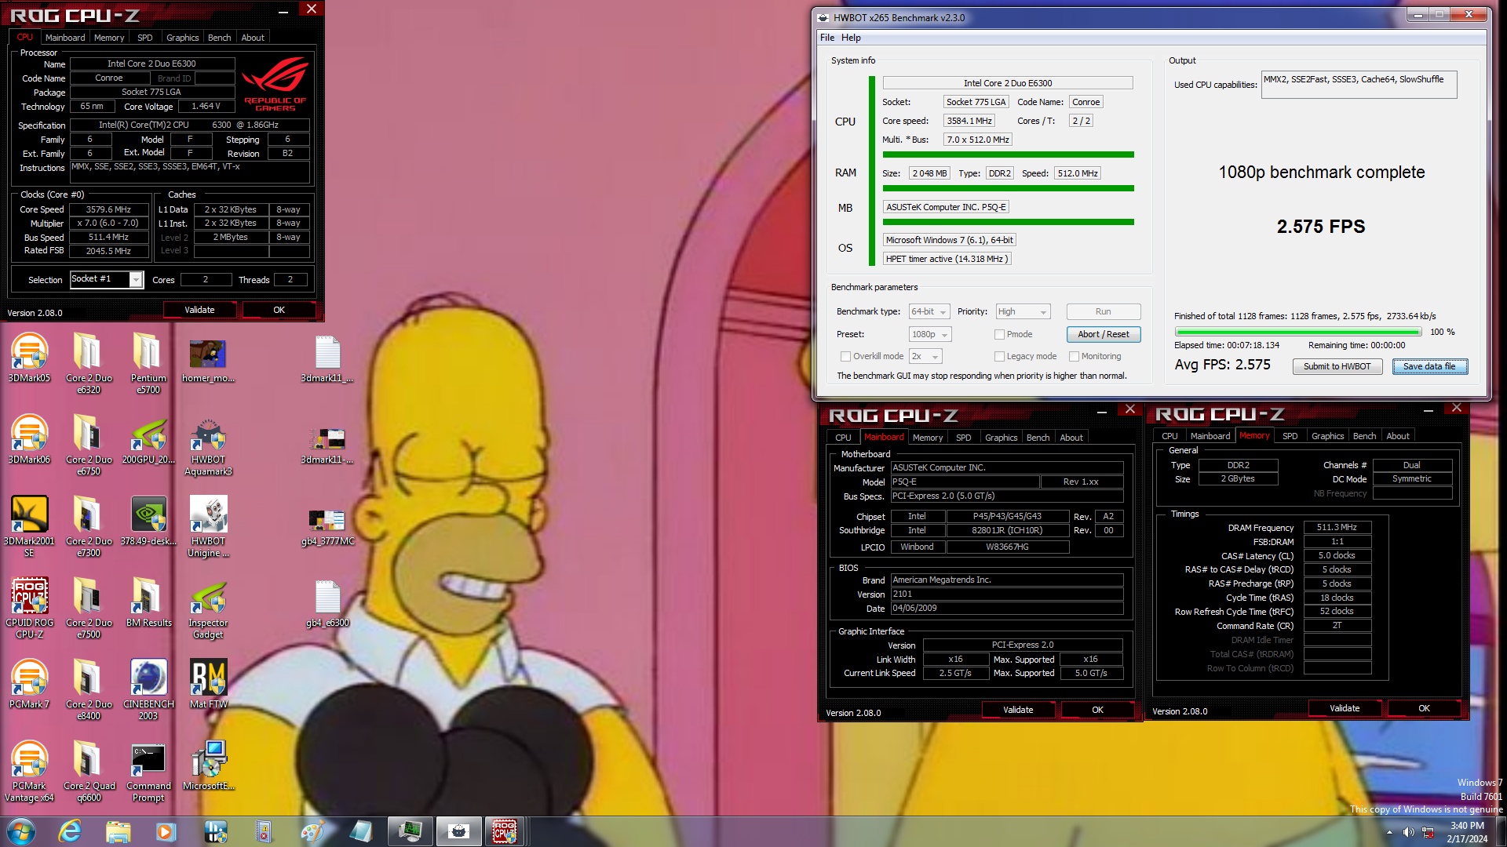Viewport: 1507px width, 847px height.
Task: Click Validate in top-left CPU-Z window
Action: coord(199,310)
